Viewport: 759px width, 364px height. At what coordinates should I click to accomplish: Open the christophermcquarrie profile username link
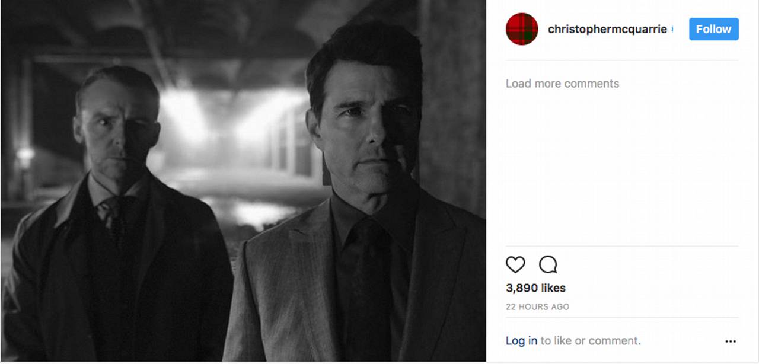coord(607,29)
